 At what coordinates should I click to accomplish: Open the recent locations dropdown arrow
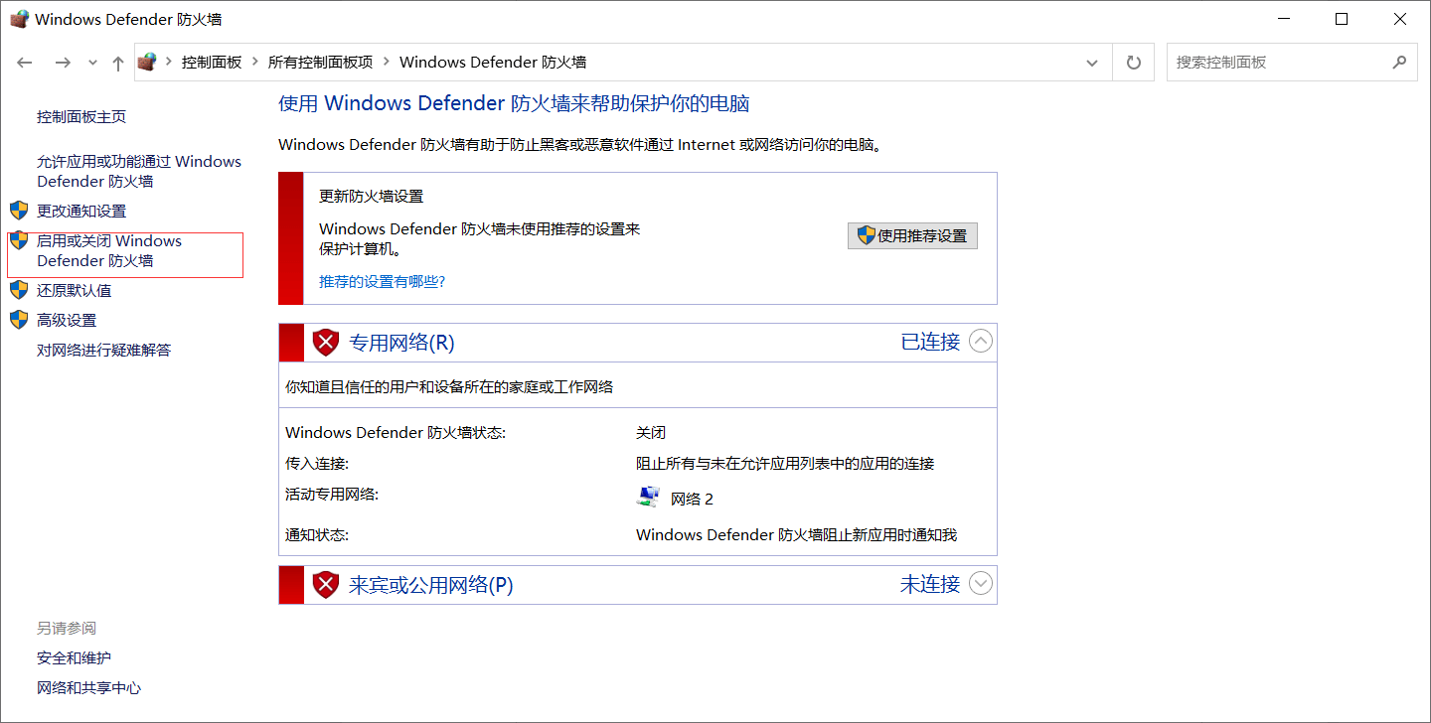coord(92,63)
